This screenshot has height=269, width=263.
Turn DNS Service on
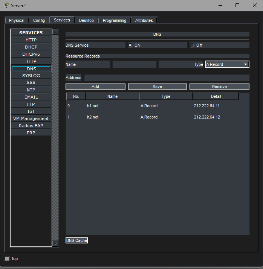pyautogui.click(x=130, y=45)
